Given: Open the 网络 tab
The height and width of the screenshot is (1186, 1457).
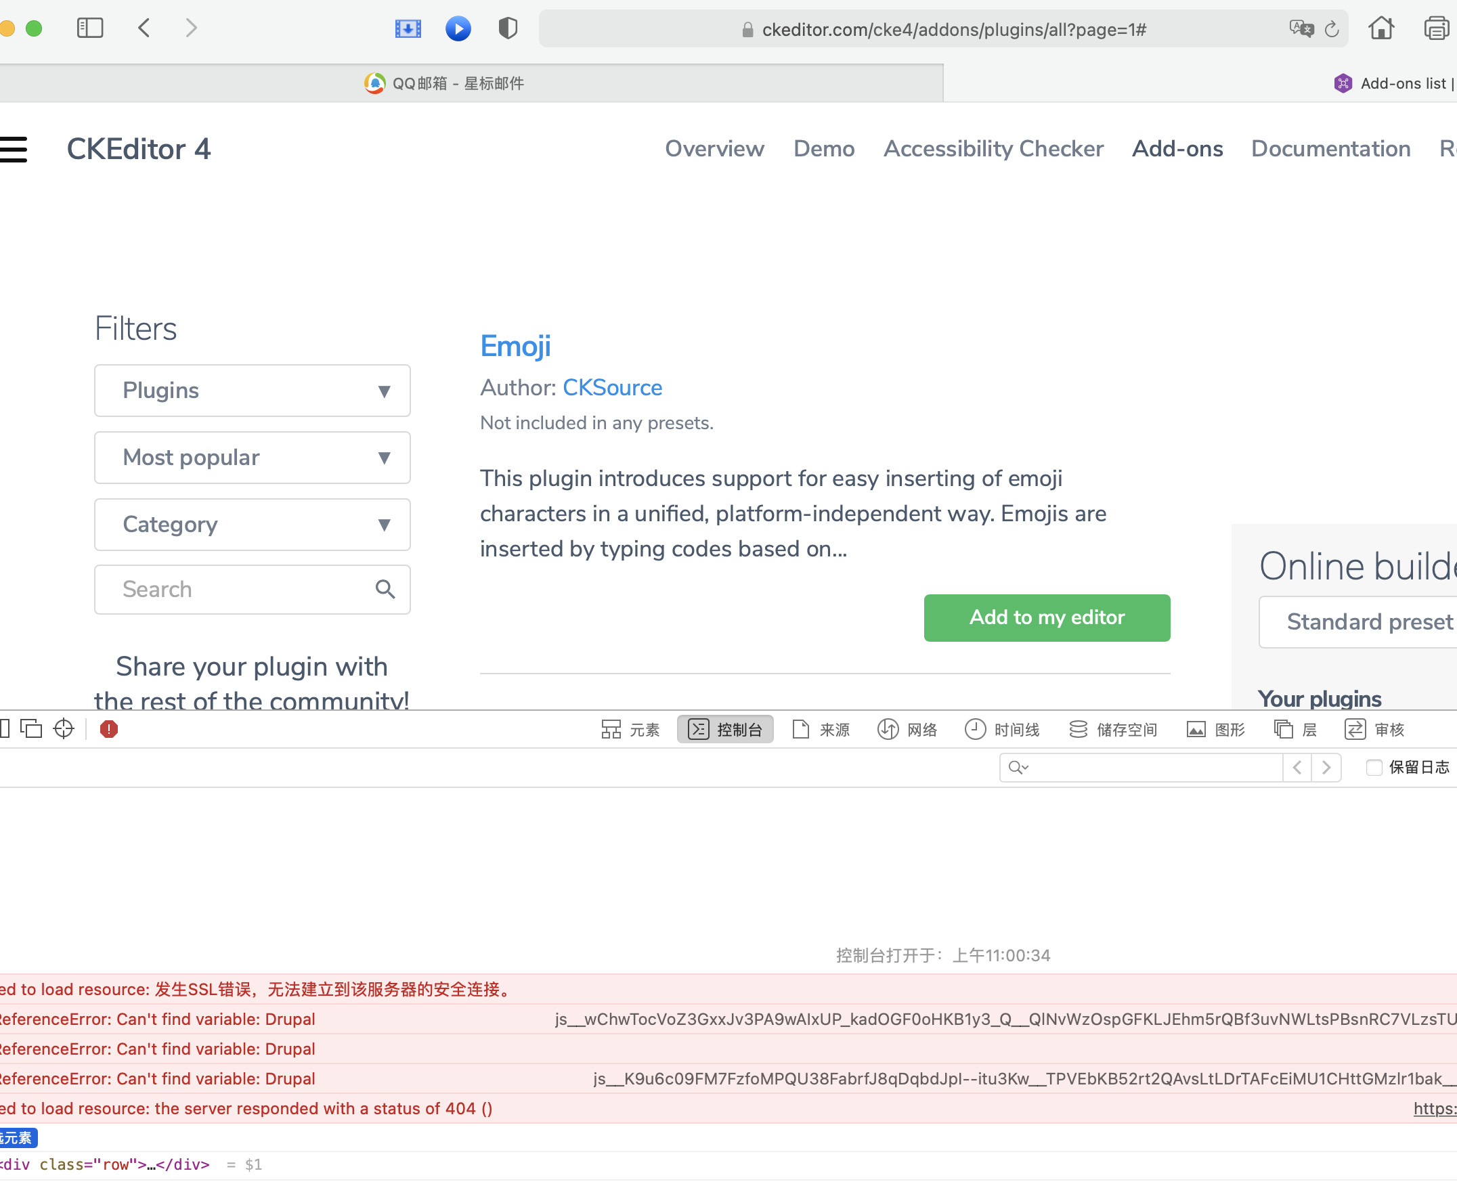Looking at the screenshot, I should [907, 730].
